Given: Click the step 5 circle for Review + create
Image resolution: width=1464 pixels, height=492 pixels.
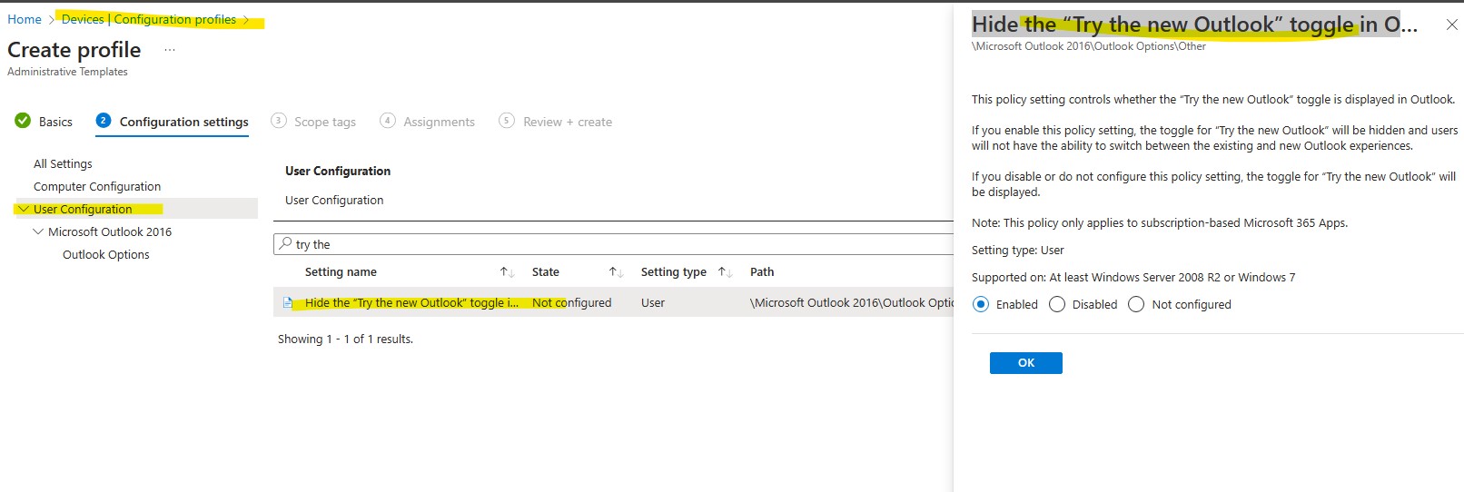Looking at the screenshot, I should [x=507, y=121].
